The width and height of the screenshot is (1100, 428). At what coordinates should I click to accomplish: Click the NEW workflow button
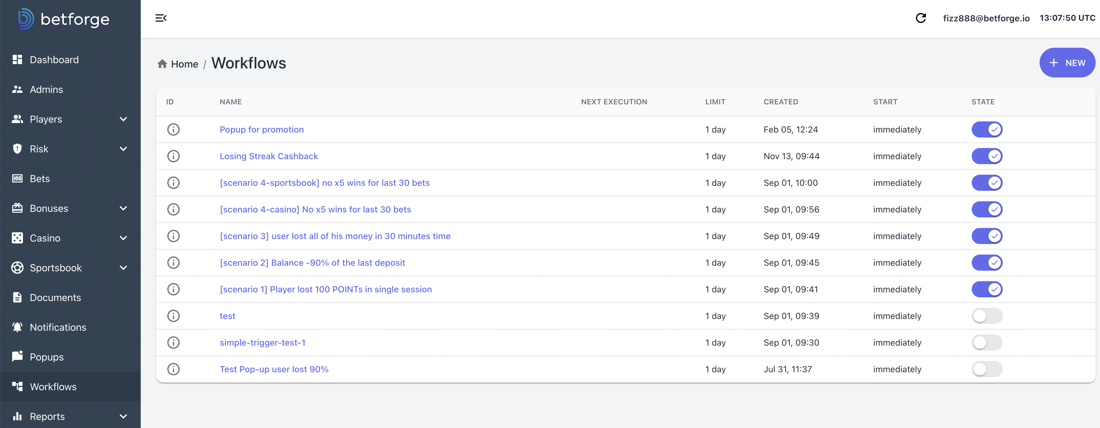click(1067, 63)
